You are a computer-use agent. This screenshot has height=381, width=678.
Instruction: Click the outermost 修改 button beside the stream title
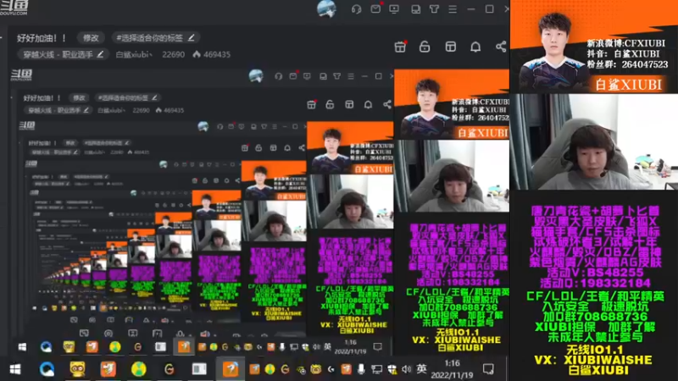point(91,38)
